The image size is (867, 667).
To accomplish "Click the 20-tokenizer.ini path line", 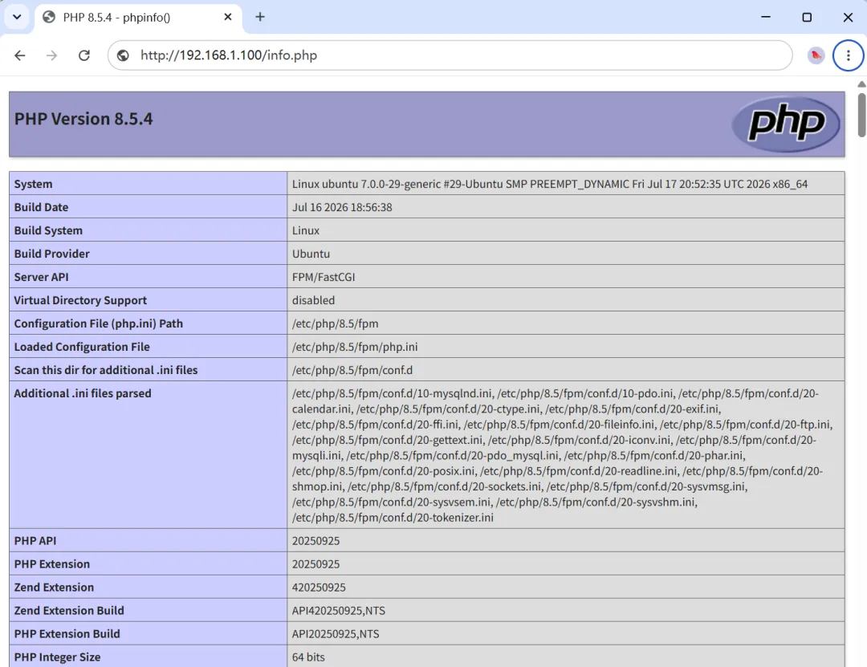I will (393, 517).
